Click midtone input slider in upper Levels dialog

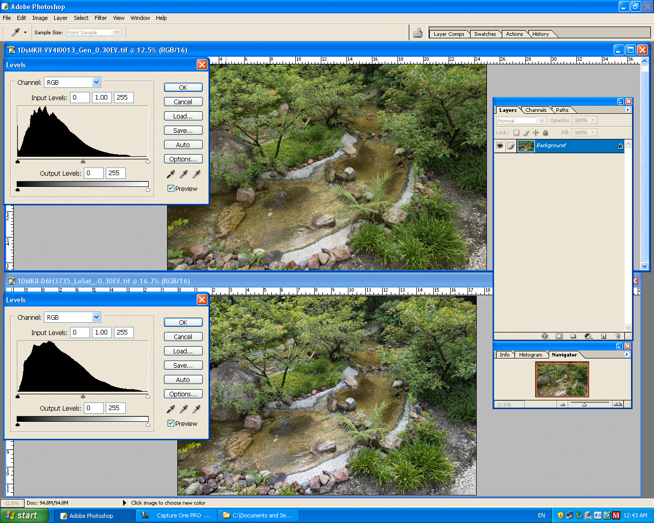(x=83, y=161)
